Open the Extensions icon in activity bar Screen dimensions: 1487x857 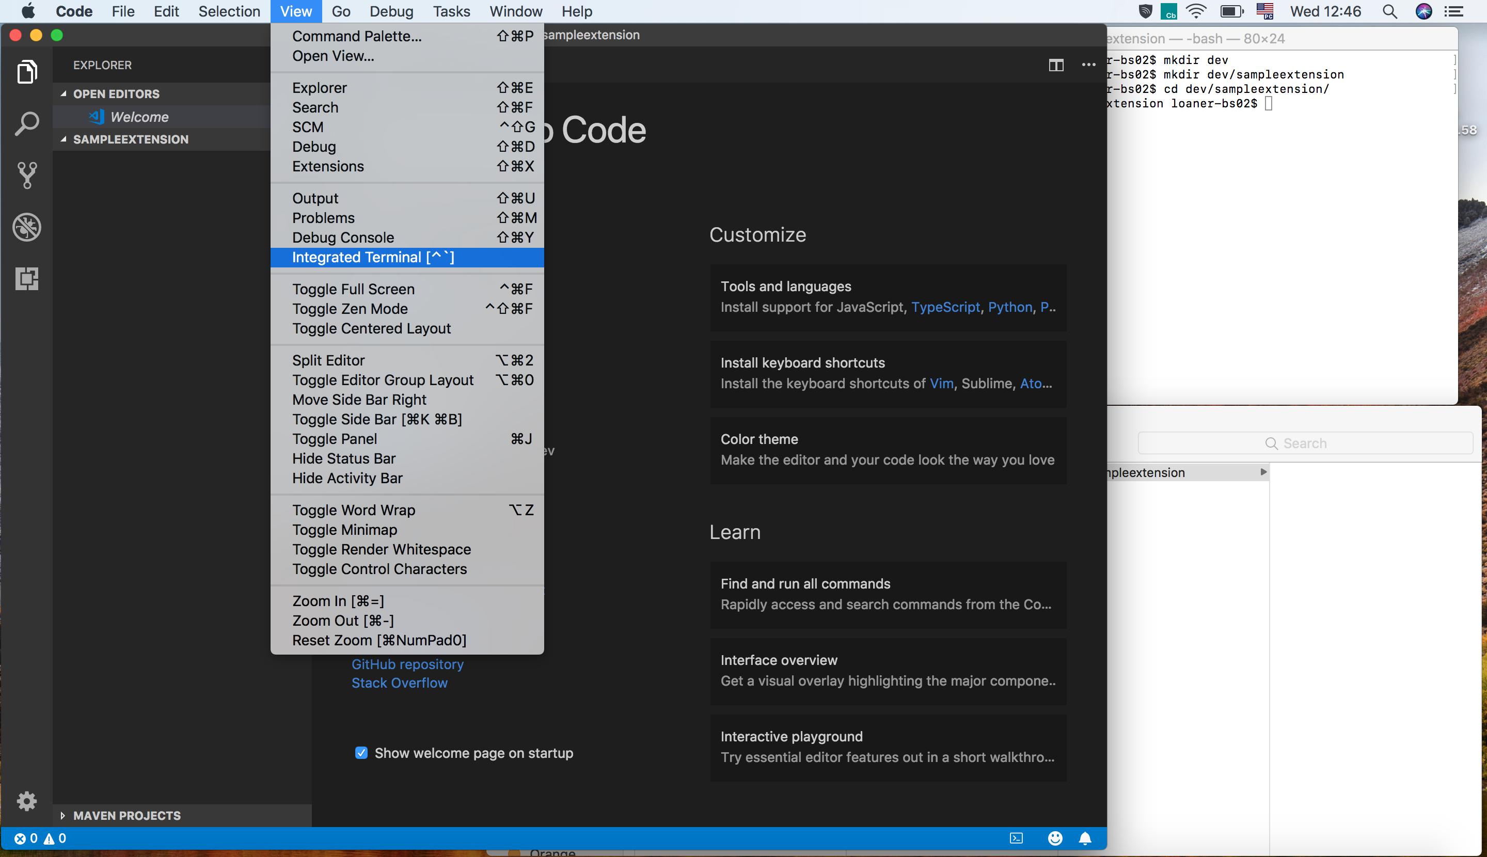pyautogui.click(x=27, y=278)
